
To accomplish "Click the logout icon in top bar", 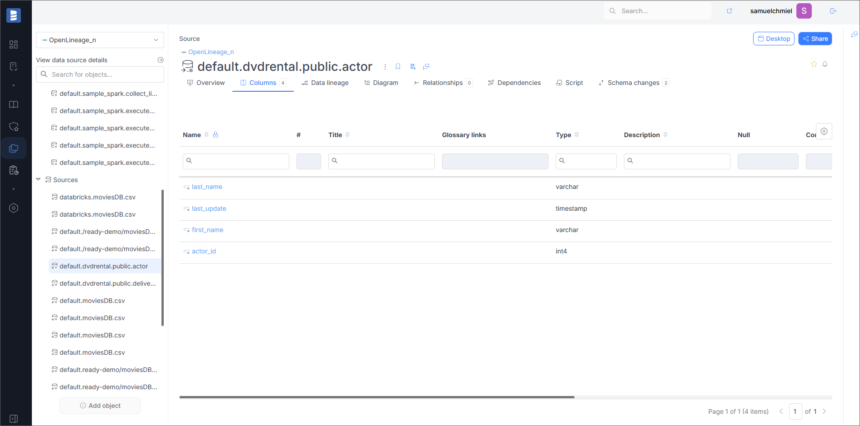I will [833, 11].
